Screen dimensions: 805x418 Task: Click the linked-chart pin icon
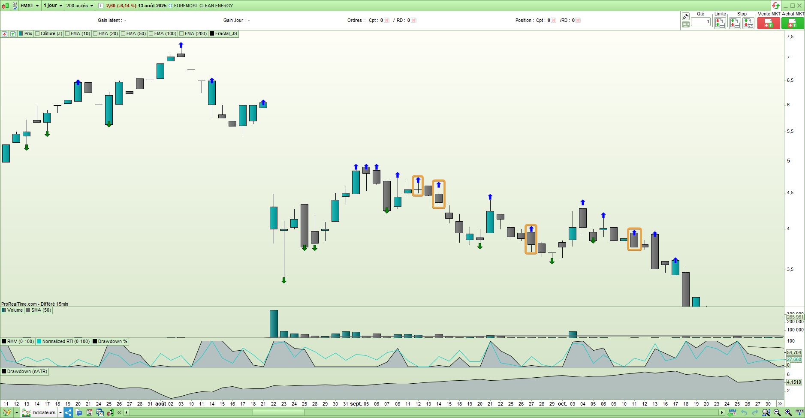[x=15, y=6]
